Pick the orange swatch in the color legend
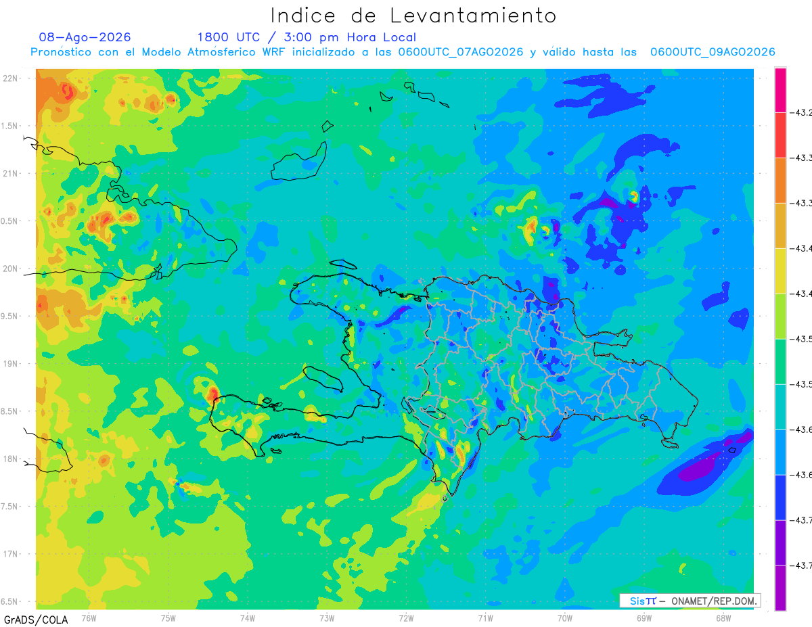 pos(780,180)
